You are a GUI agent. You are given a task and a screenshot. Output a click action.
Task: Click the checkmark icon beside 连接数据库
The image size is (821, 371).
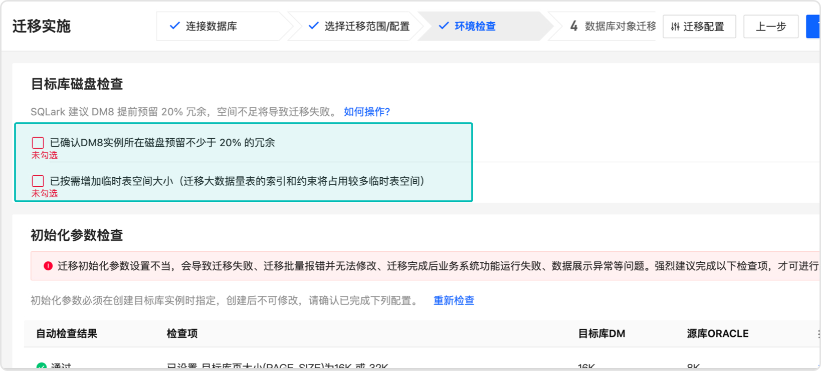[174, 26]
